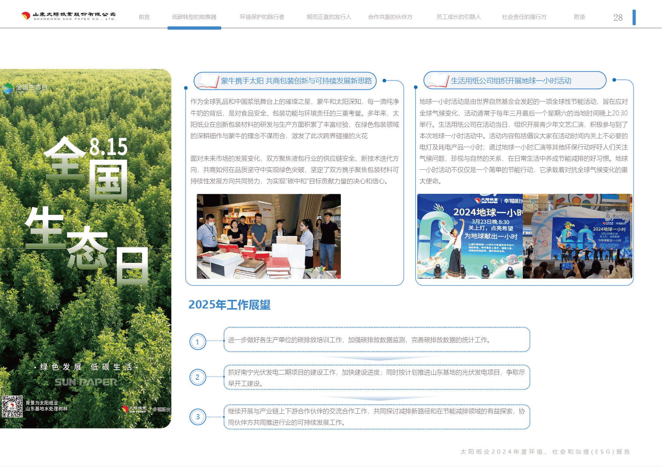Click the Sun Paper logo at poster bottom-right

tap(134, 409)
